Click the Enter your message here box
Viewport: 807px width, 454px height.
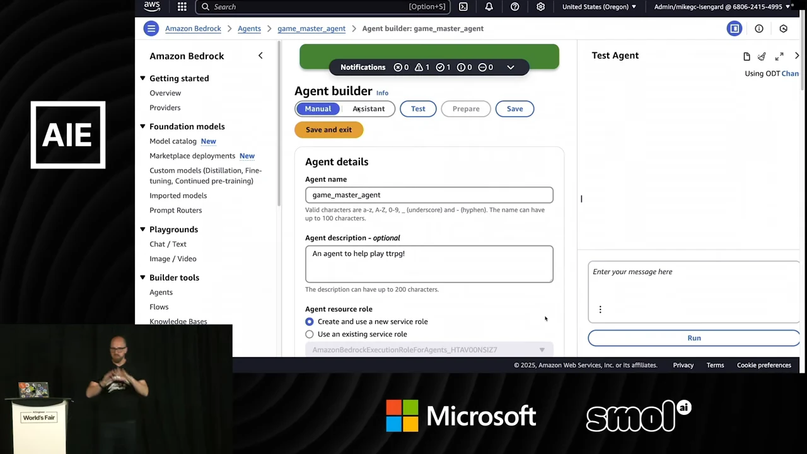[x=694, y=292]
